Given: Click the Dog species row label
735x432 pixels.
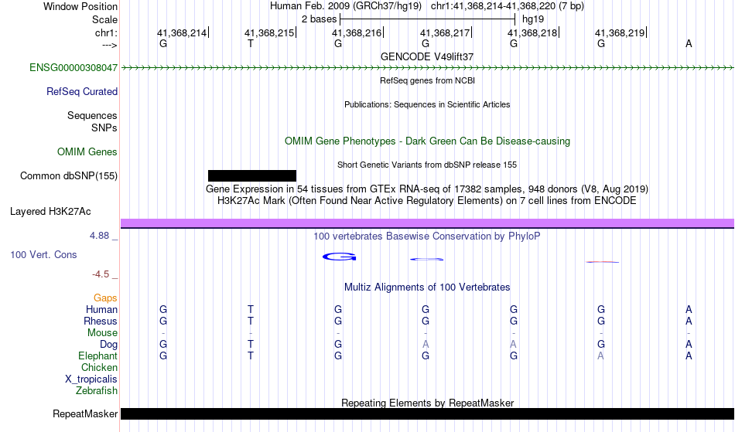Looking at the screenshot, I should 108,345.
